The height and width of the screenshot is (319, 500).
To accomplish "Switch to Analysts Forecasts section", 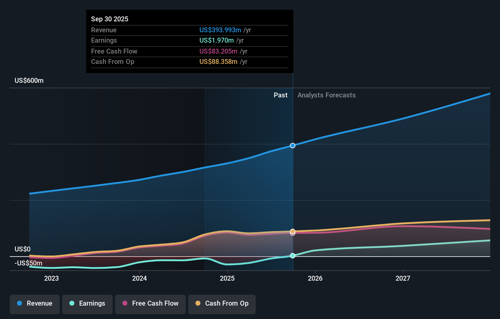I will [x=326, y=95].
